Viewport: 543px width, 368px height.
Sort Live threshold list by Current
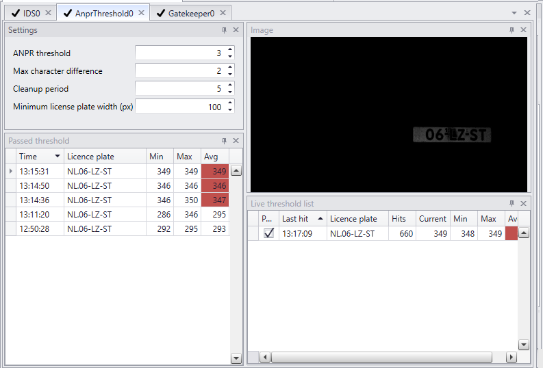tap(433, 219)
